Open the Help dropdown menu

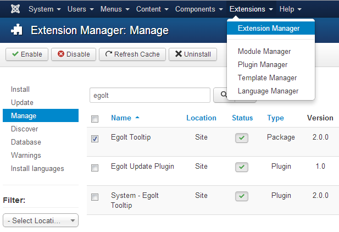tap(290, 9)
